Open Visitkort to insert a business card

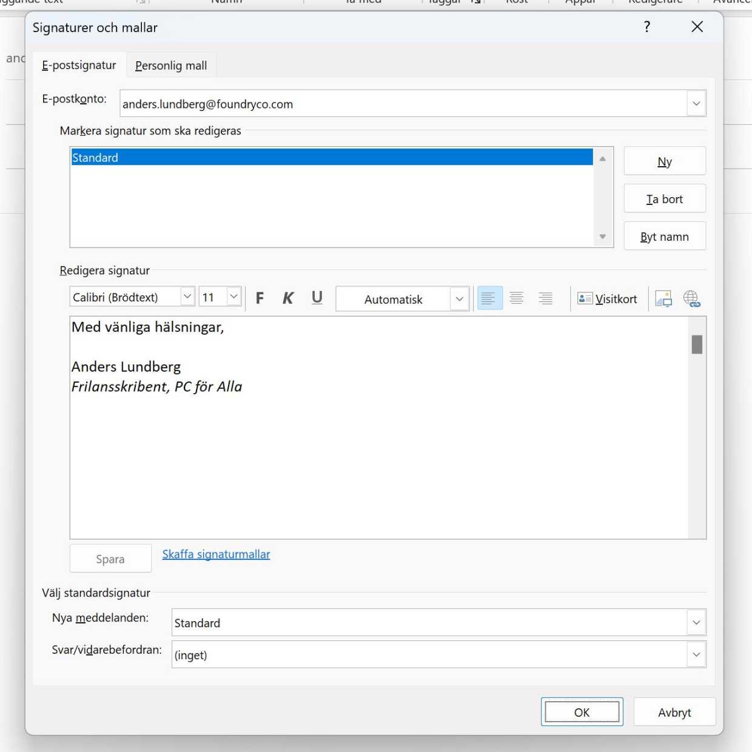(607, 298)
